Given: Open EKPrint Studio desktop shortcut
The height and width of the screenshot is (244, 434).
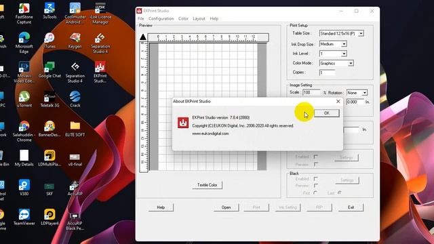Looking at the screenshot, I should (100, 73).
